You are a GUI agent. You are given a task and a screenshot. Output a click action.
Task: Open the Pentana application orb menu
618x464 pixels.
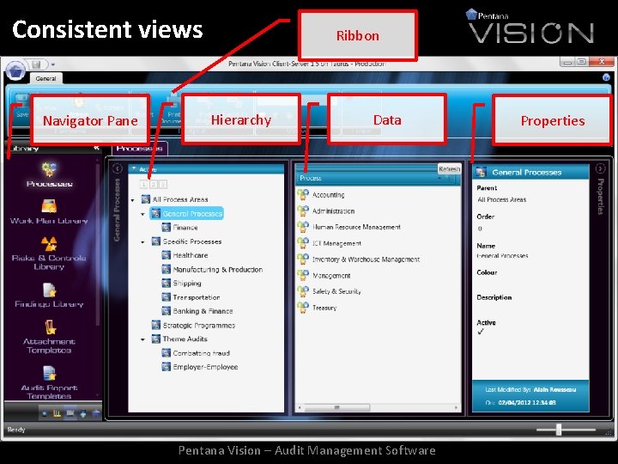15,71
